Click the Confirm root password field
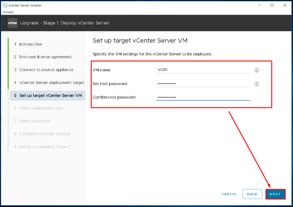Screen dimensions: 293x207 [203, 97]
